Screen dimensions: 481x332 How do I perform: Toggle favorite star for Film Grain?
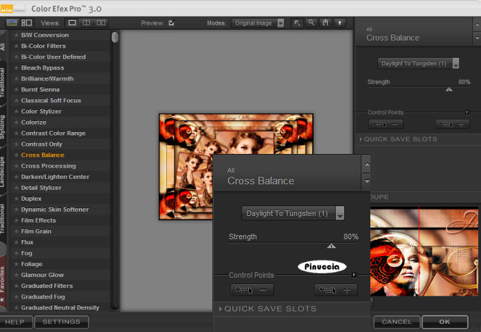click(x=16, y=232)
